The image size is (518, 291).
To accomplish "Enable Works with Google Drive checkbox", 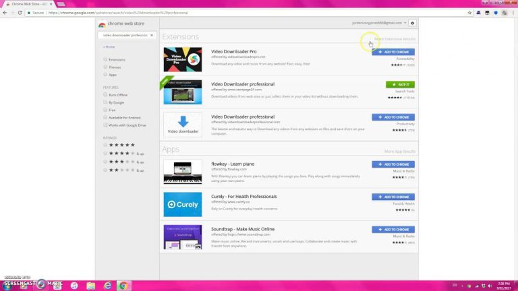I will (x=105, y=125).
